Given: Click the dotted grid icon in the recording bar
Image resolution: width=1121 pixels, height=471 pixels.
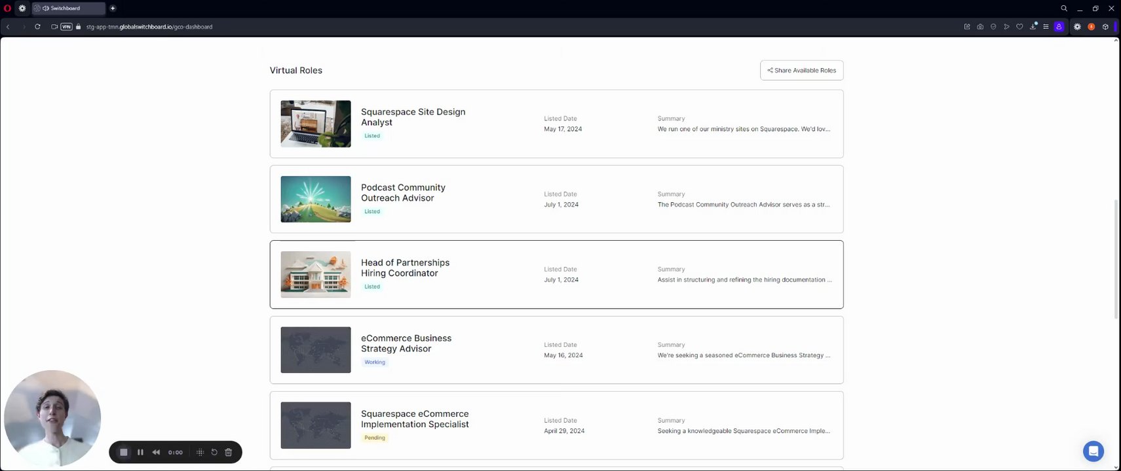Looking at the screenshot, I should 200,452.
